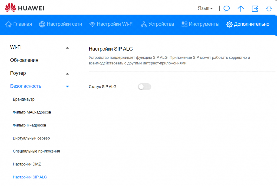The image size is (277, 186).
Task: Click the logout icon in header
Action: (255, 9)
